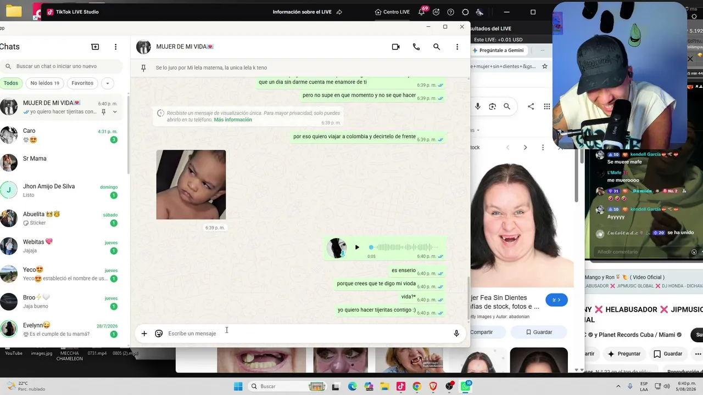Open TikTok LIVE Studio notifications bell
The width and height of the screenshot is (703, 395).
422,12
